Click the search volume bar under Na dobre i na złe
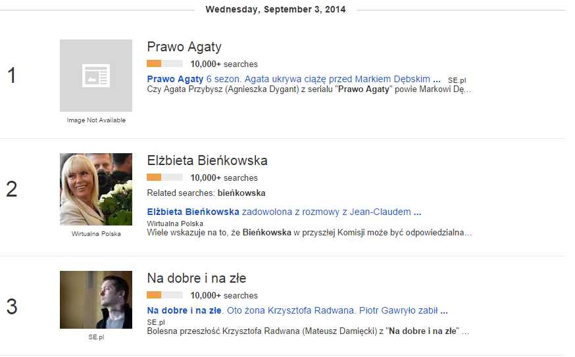The width and height of the screenshot is (575, 357). point(164,295)
